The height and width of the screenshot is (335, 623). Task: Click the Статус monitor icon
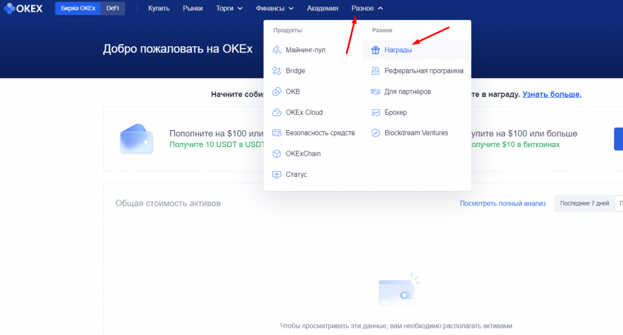pos(277,174)
